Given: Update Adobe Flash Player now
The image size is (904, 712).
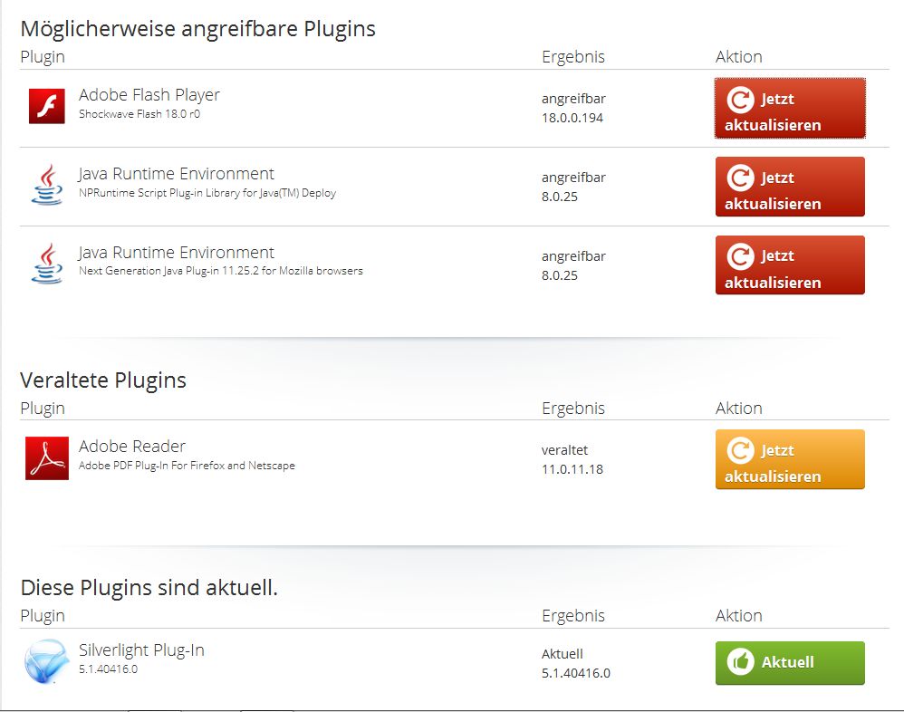Looking at the screenshot, I should [790, 109].
